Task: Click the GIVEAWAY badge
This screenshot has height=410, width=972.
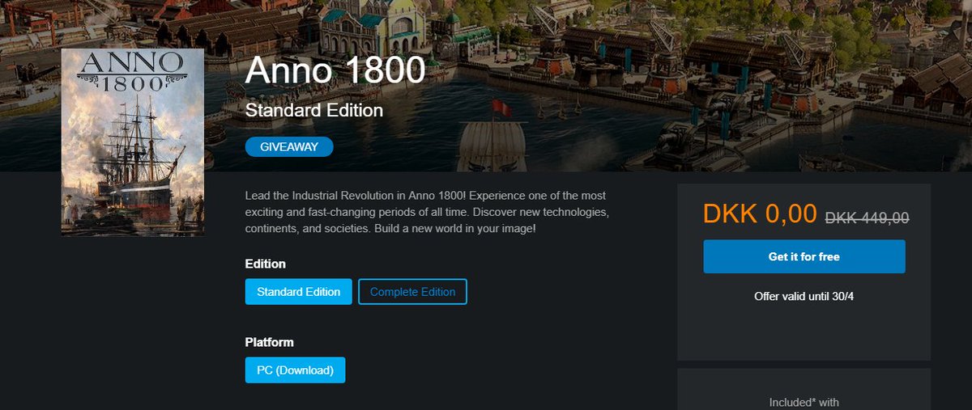Action: pos(289,147)
